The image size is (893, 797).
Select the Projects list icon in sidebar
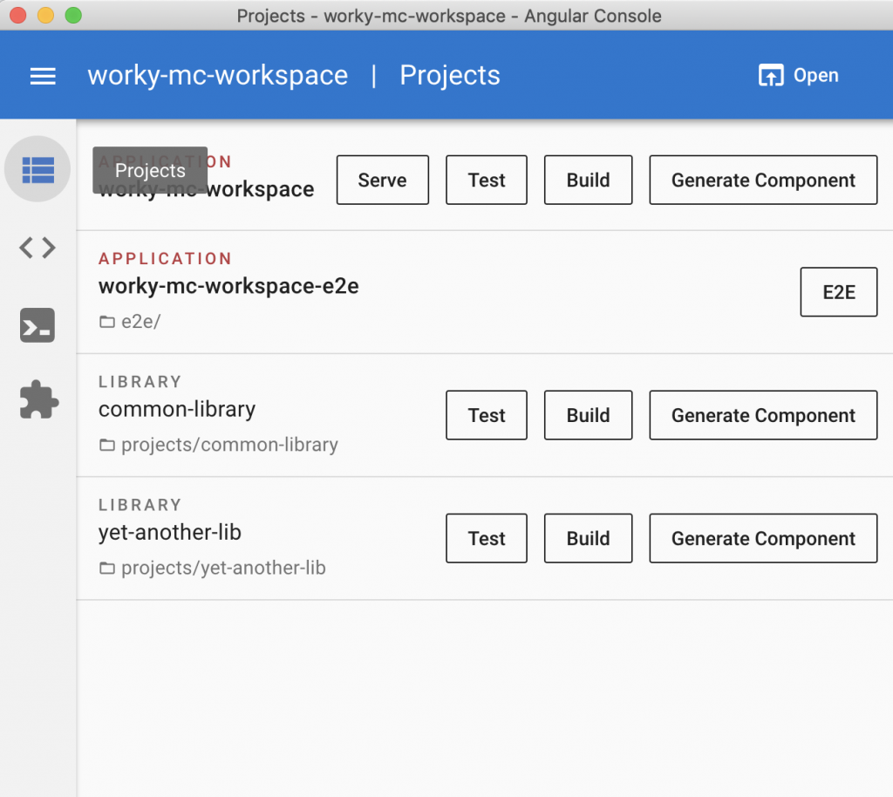[37, 170]
